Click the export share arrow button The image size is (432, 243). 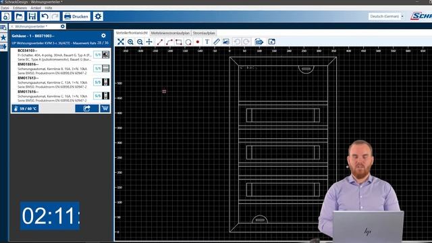(87, 109)
